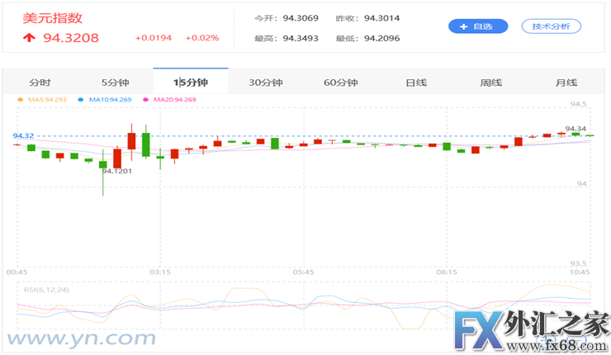Click the 94.34 high-price annotation

point(575,129)
